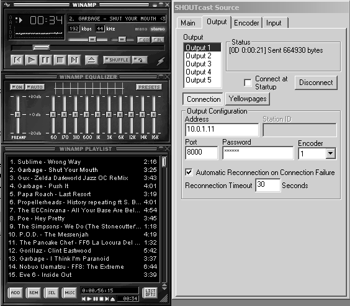Open the LIST OPTS menu button

pyautogui.click(x=150, y=292)
